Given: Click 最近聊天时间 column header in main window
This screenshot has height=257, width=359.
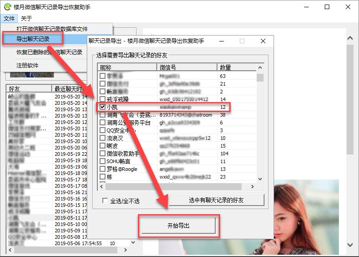Looking at the screenshot, I should (69, 89).
